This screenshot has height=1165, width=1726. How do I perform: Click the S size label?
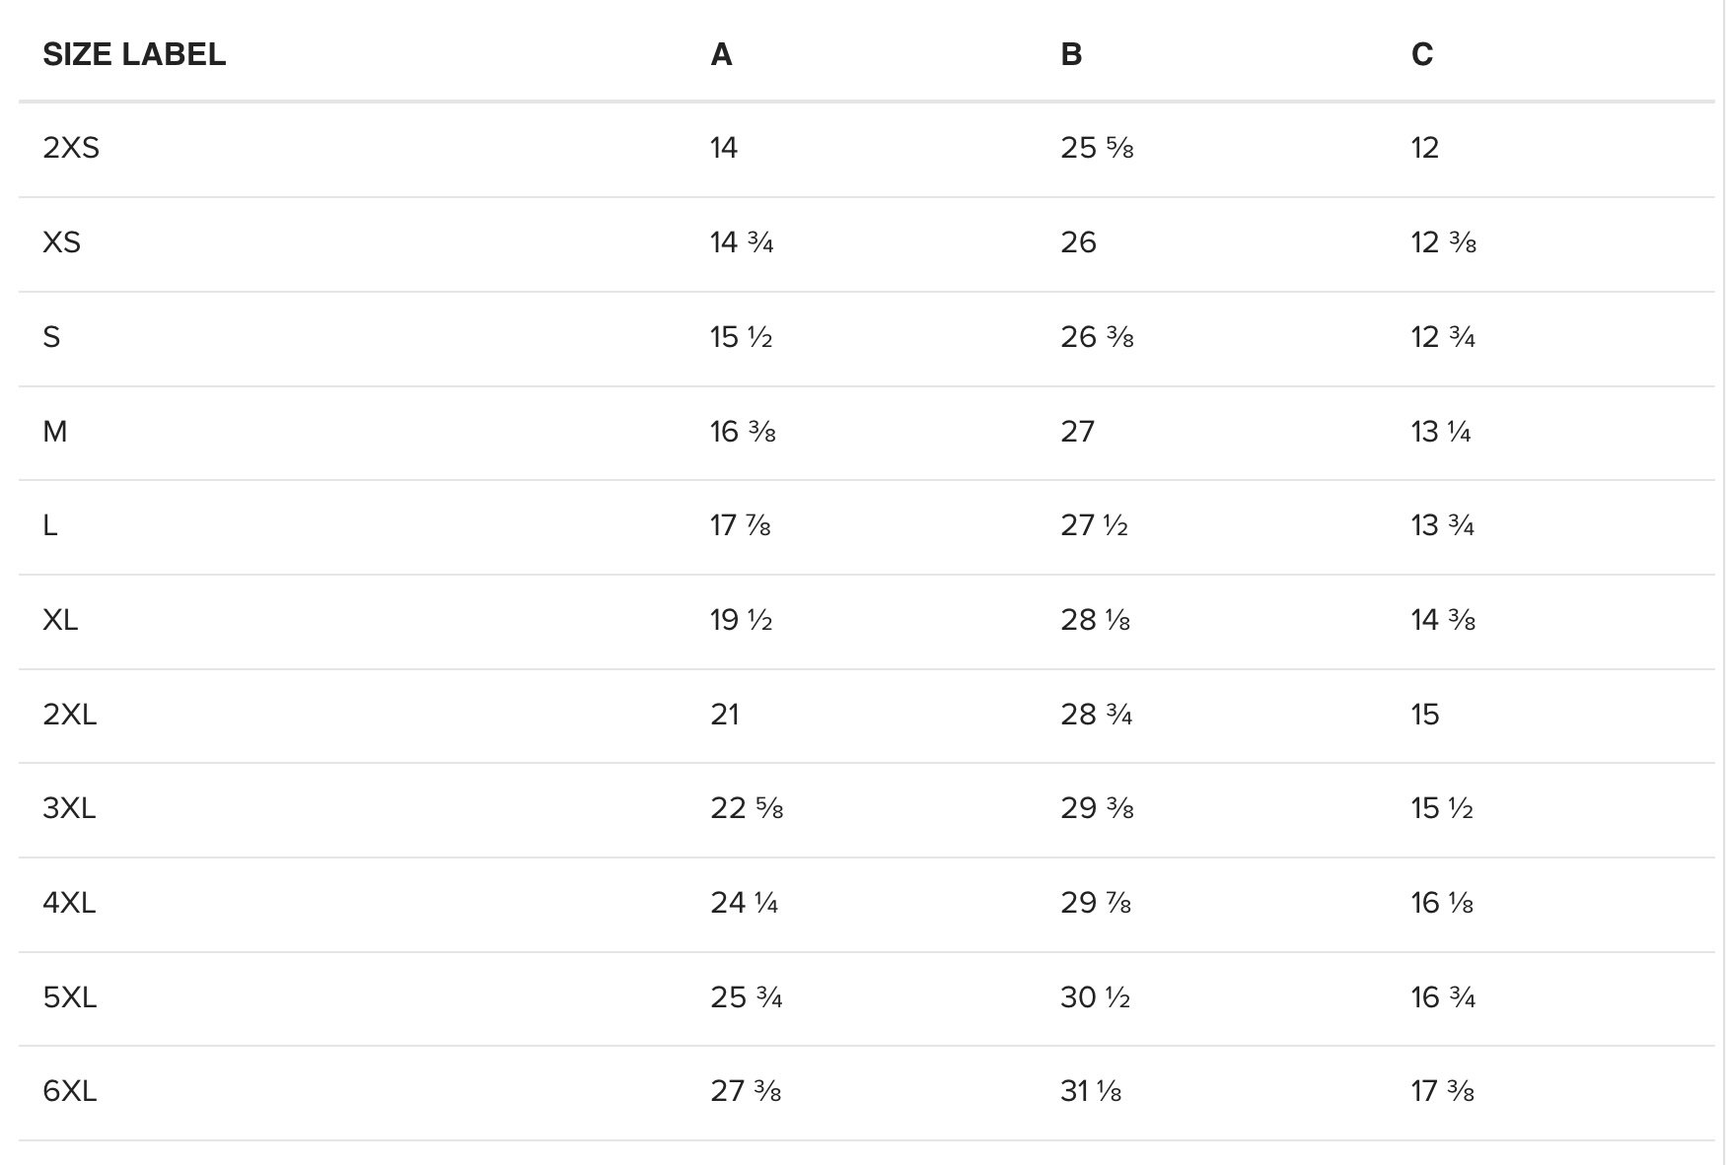(x=51, y=337)
